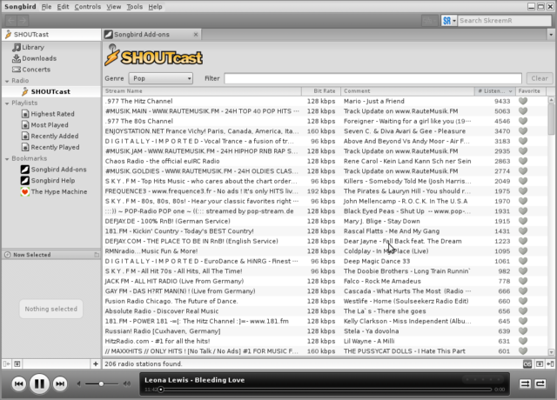Open the Genre dropdown set to Pop
The width and height of the screenshot is (557, 400).
pos(161,78)
